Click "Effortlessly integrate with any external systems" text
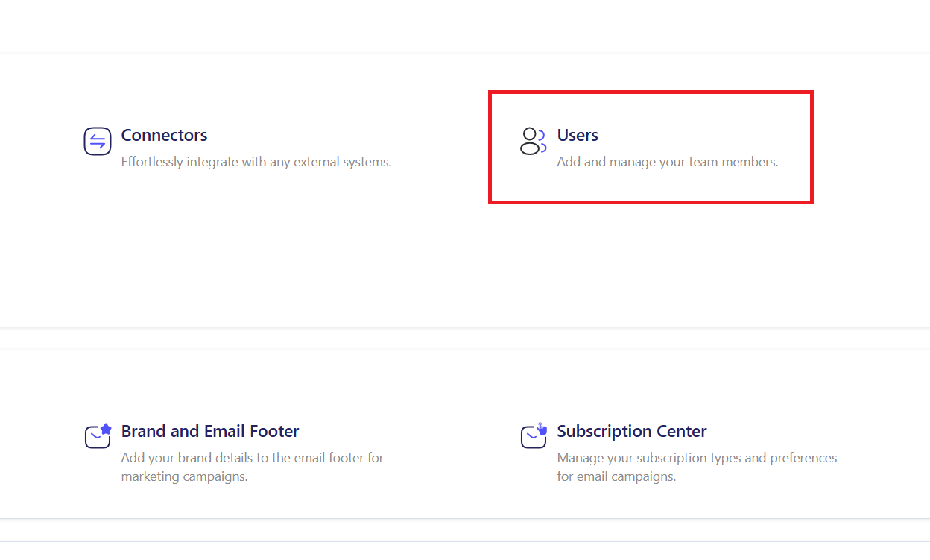The image size is (930, 560). [x=256, y=162]
